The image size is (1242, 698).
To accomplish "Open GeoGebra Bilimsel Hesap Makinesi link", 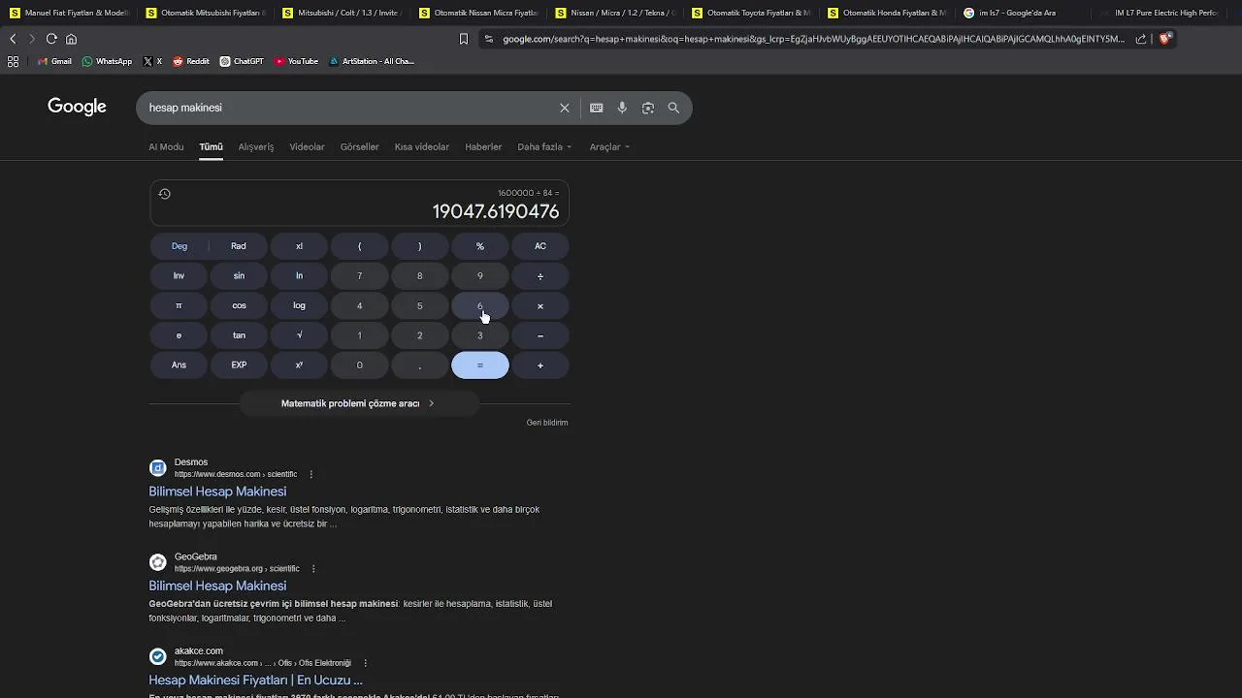I will click(217, 586).
